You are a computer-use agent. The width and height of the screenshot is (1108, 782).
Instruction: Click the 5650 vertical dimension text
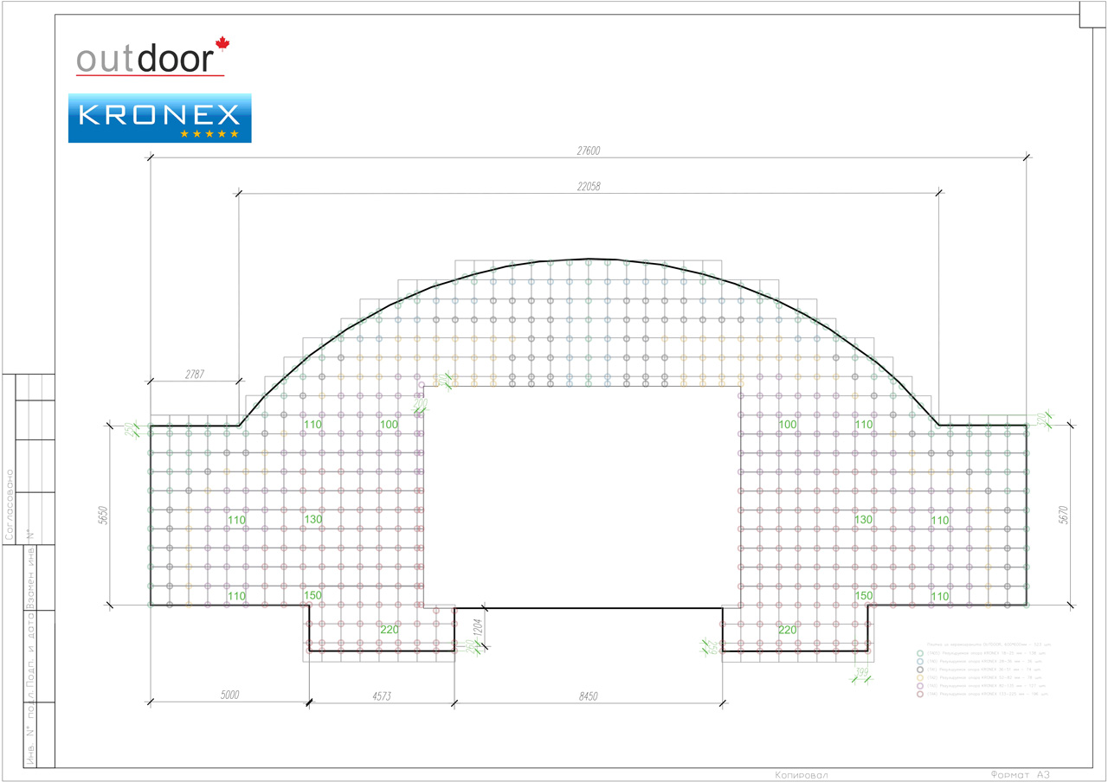click(102, 516)
